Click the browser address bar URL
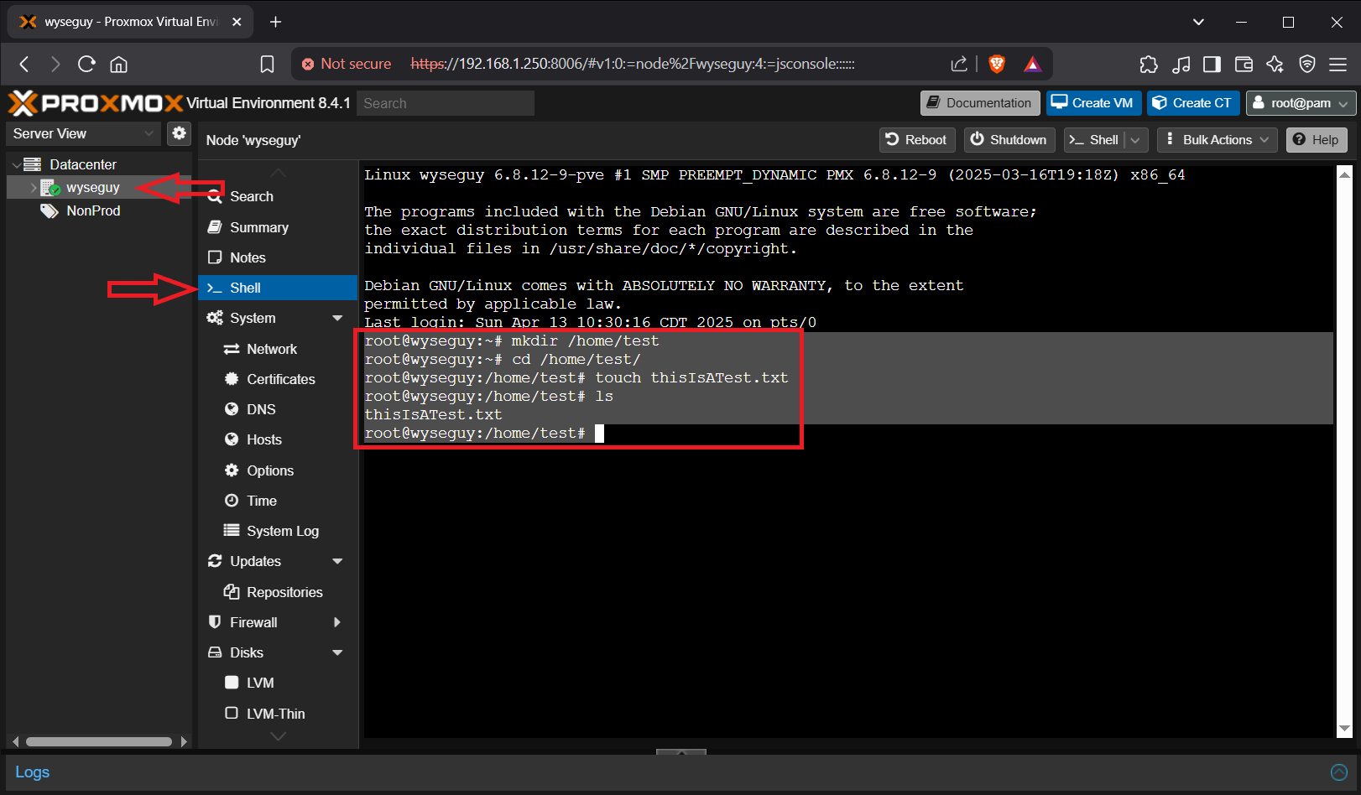 point(632,64)
